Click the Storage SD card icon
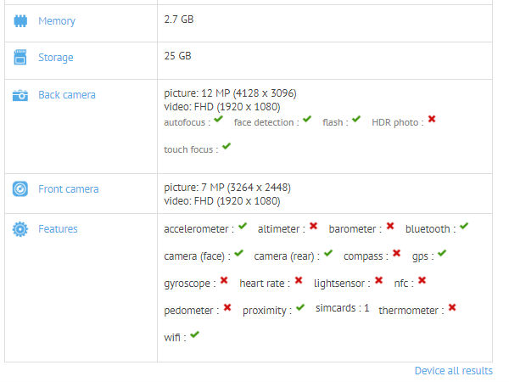Screen dimensions: 509x382 click(x=20, y=57)
